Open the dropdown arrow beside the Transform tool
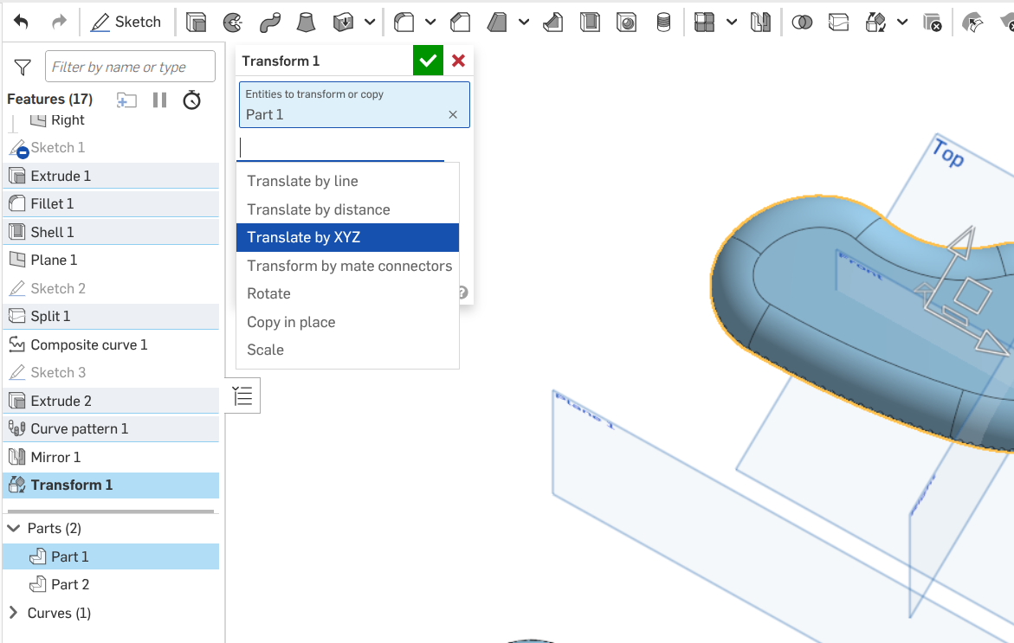The height and width of the screenshot is (643, 1014). point(902,23)
